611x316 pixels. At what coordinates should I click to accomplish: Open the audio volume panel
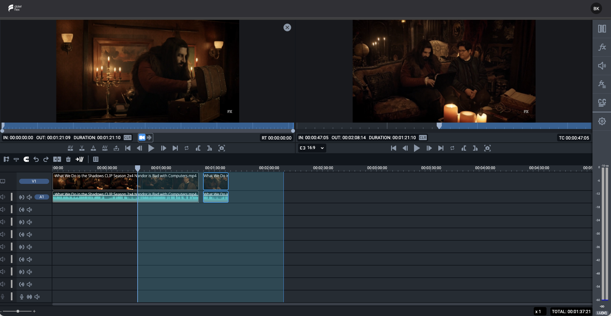coord(602,66)
